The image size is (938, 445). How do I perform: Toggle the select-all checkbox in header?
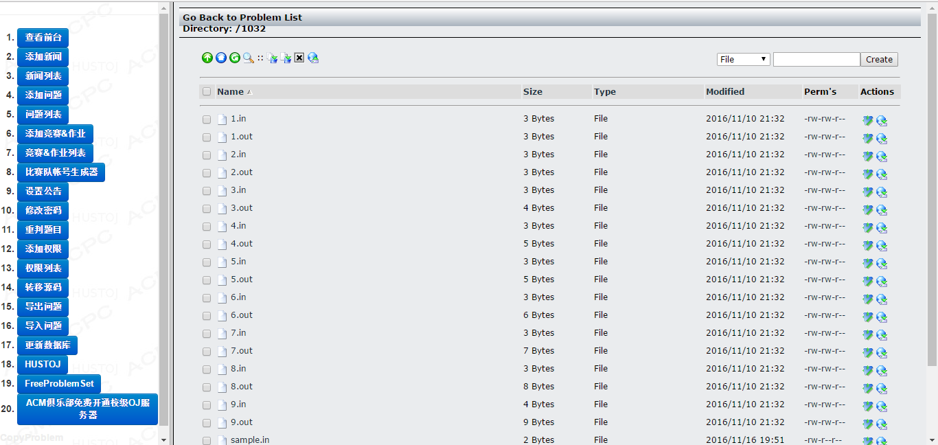207,91
